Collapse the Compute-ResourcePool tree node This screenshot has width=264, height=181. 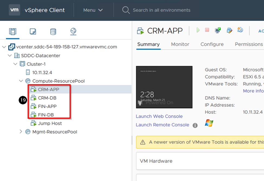click(21, 81)
